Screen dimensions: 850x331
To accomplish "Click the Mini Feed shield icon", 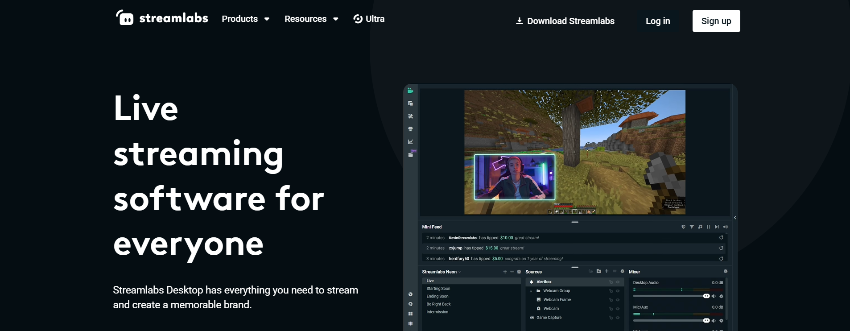I will coord(683,227).
